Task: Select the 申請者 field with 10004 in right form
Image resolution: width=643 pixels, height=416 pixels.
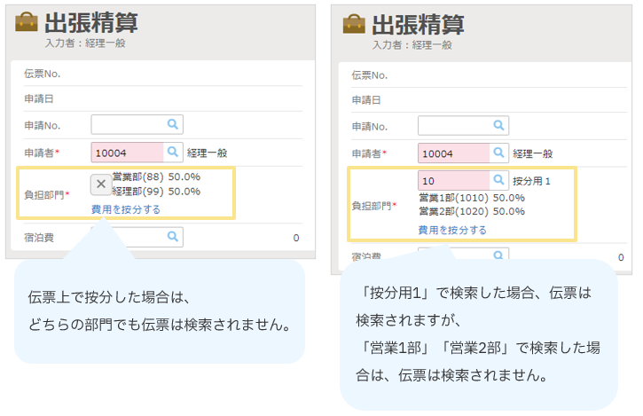Action: pos(454,153)
